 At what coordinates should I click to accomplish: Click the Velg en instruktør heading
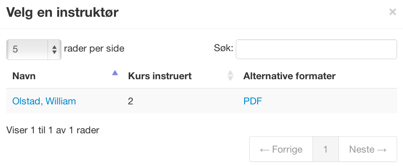62,12
